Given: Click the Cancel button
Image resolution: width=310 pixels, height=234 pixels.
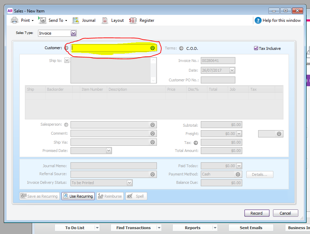Looking at the screenshot, I should coord(285,213).
